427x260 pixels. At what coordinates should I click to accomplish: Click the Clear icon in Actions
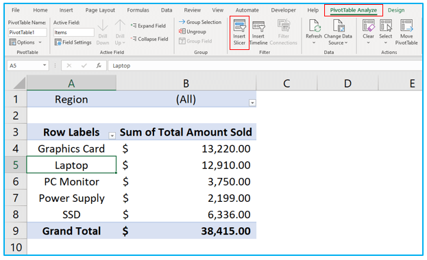[368, 25]
